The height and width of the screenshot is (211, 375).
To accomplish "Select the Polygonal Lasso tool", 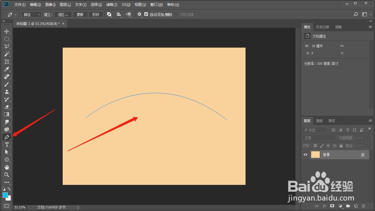I will pyautogui.click(x=7, y=46).
